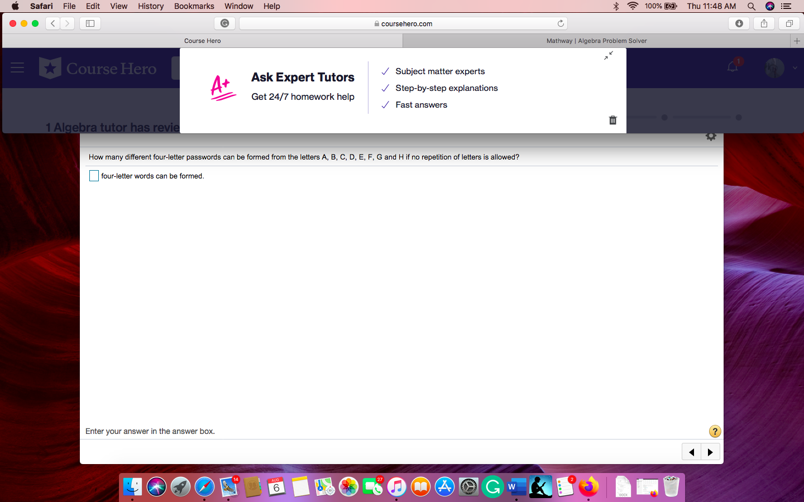Open Maps from the Dock

[x=324, y=487]
